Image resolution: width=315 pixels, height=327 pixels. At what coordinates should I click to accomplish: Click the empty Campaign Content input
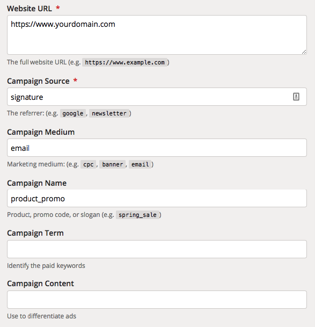click(157, 300)
